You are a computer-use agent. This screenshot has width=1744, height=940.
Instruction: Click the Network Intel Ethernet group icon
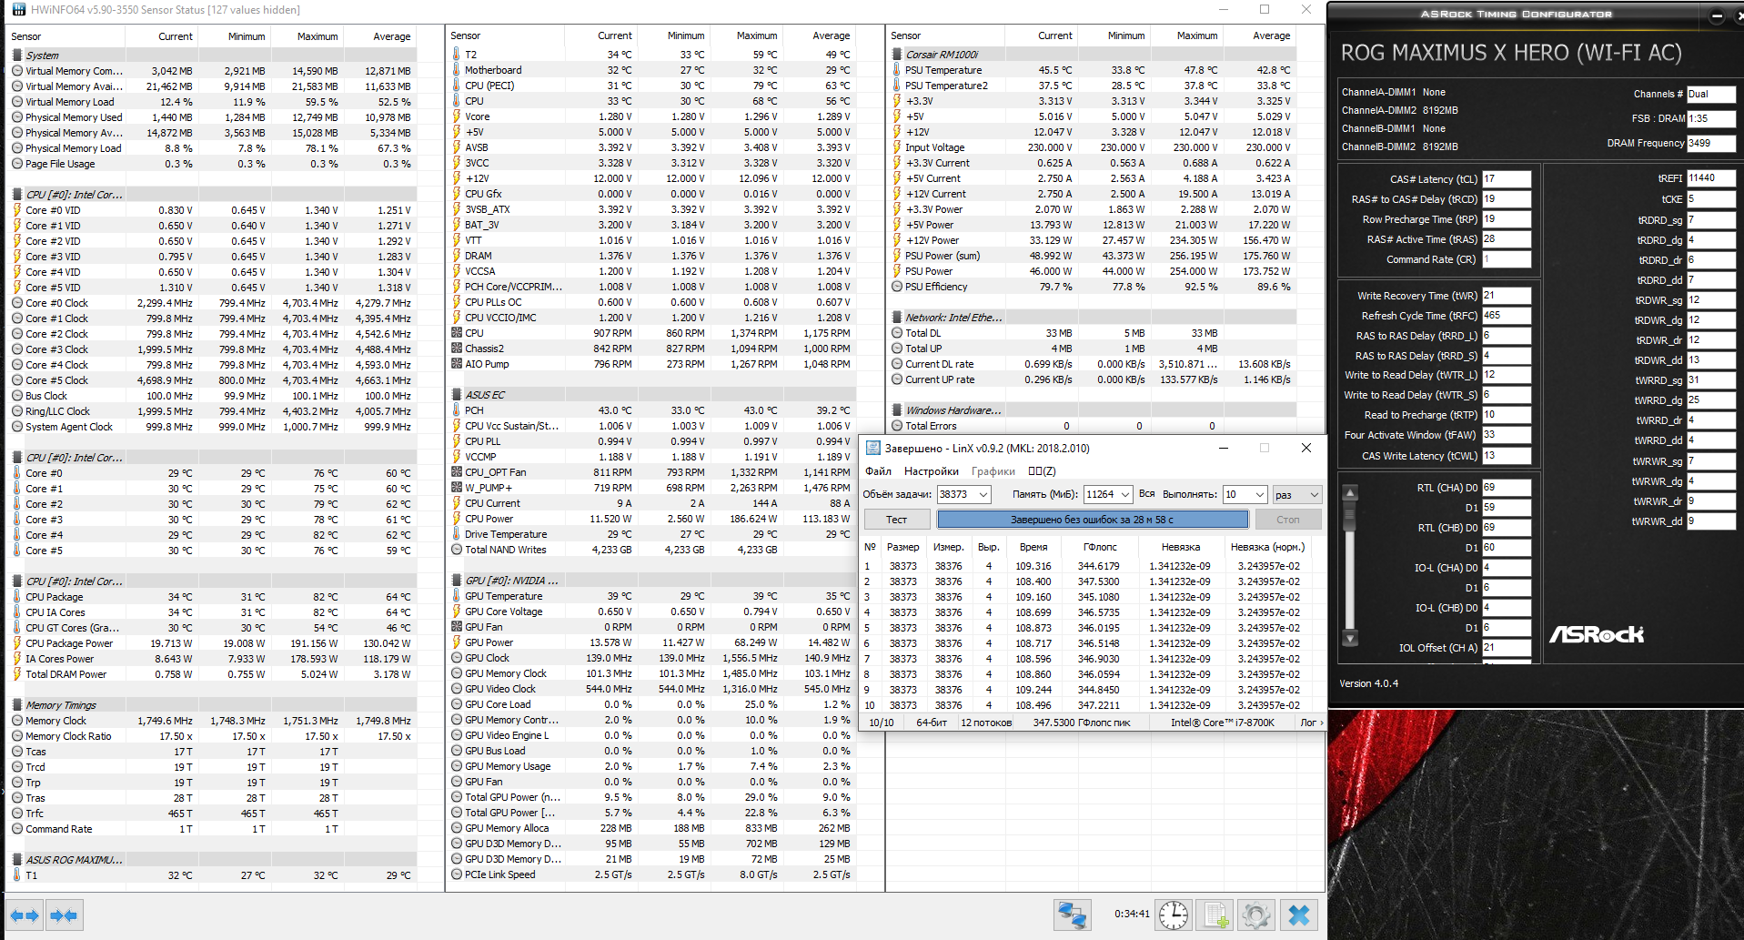pos(897,318)
